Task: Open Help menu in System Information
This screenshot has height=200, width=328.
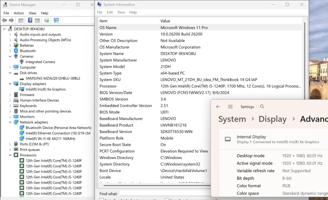Action: coord(133,12)
